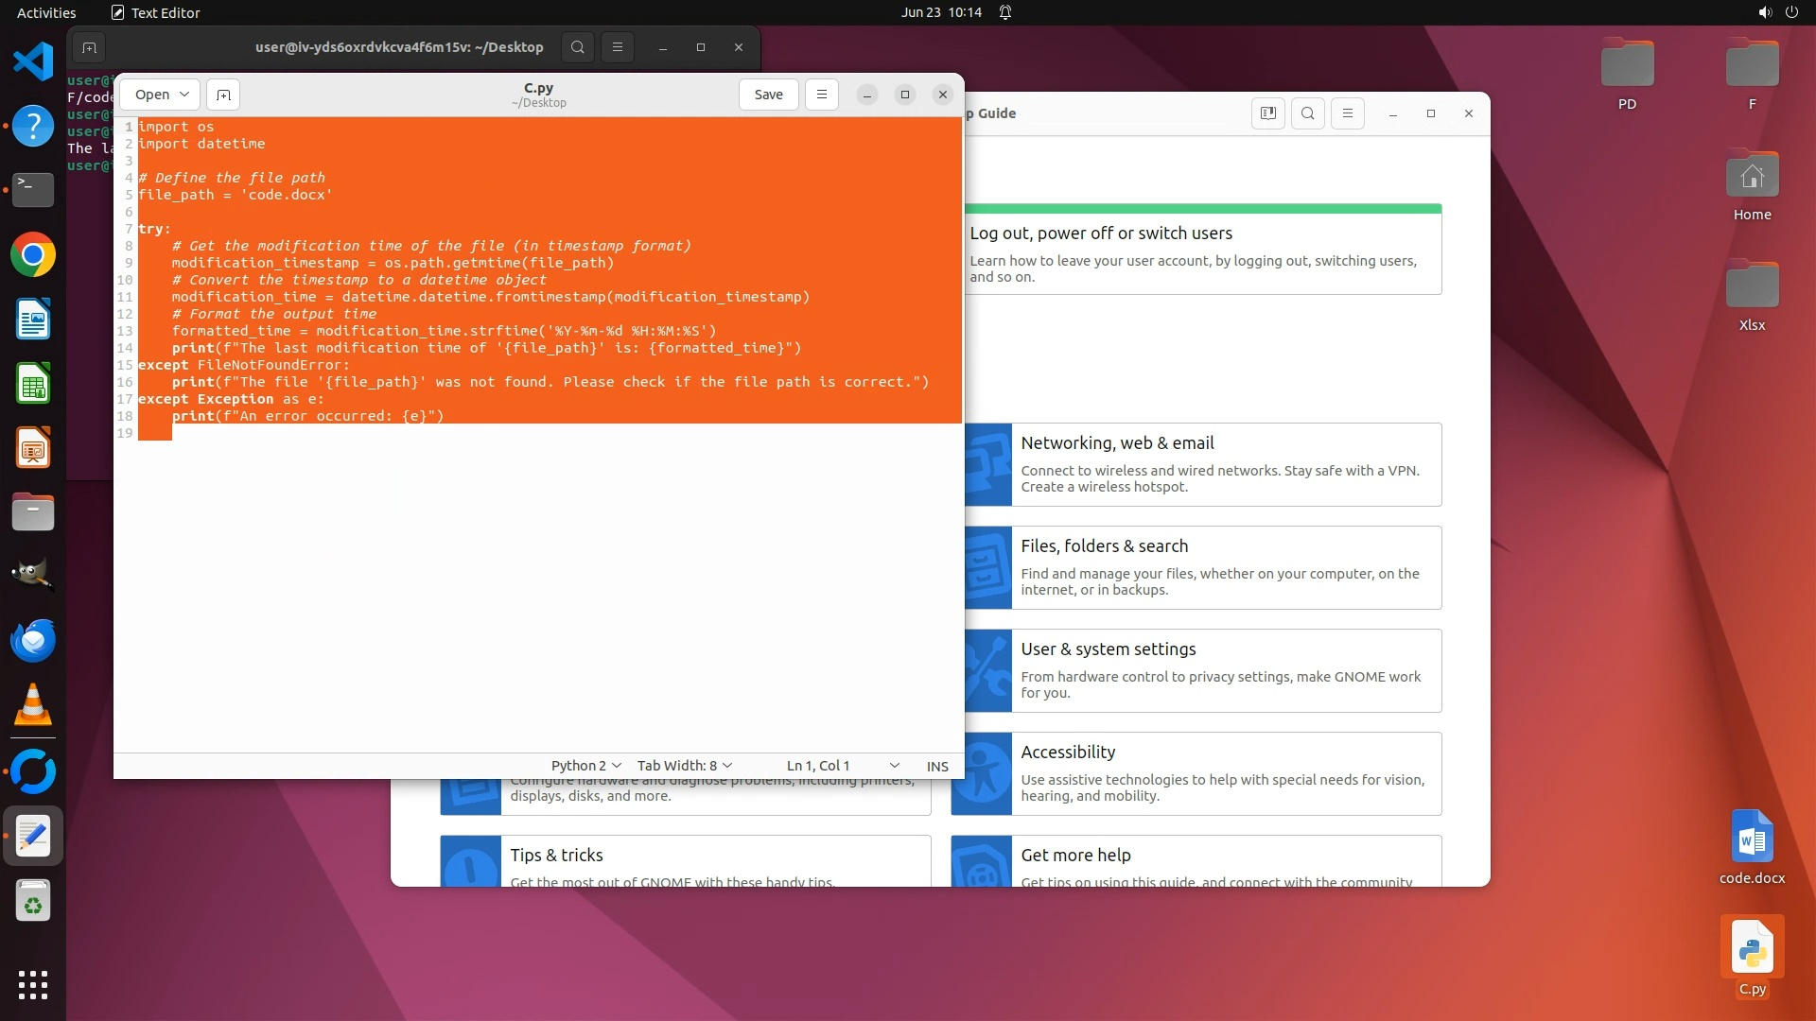
Task: Open the Text Editor hamburger menu
Action: tap(821, 95)
